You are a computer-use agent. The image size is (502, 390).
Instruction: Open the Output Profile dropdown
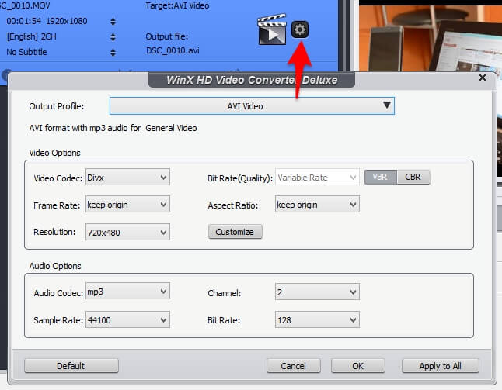252,106
